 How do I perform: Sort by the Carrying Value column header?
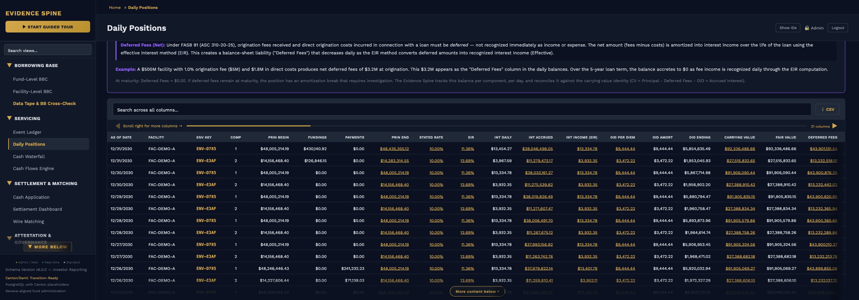739,137
